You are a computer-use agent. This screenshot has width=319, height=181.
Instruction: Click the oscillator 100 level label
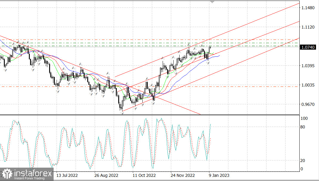pos(304,118)
